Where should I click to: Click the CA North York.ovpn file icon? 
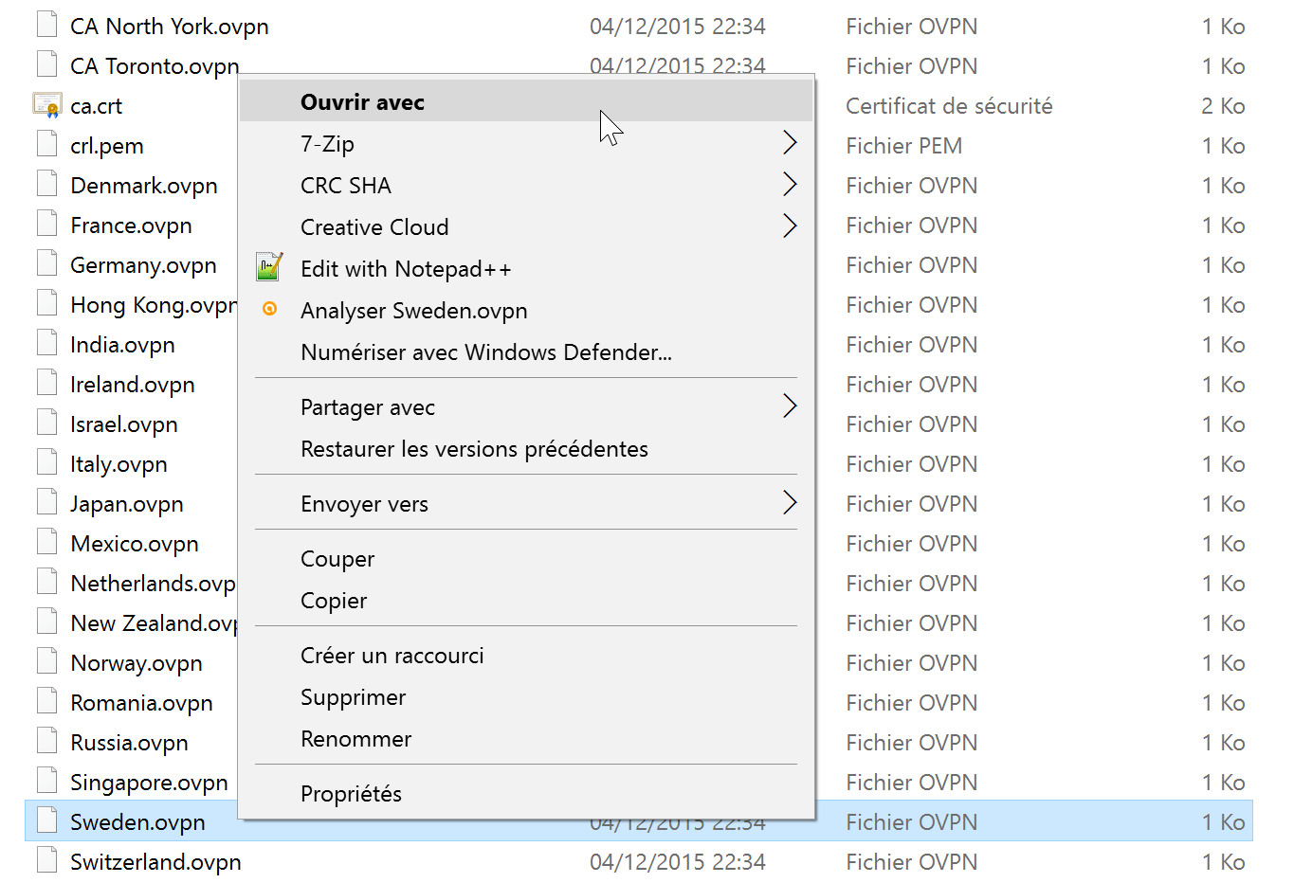(x=47, y=24)
